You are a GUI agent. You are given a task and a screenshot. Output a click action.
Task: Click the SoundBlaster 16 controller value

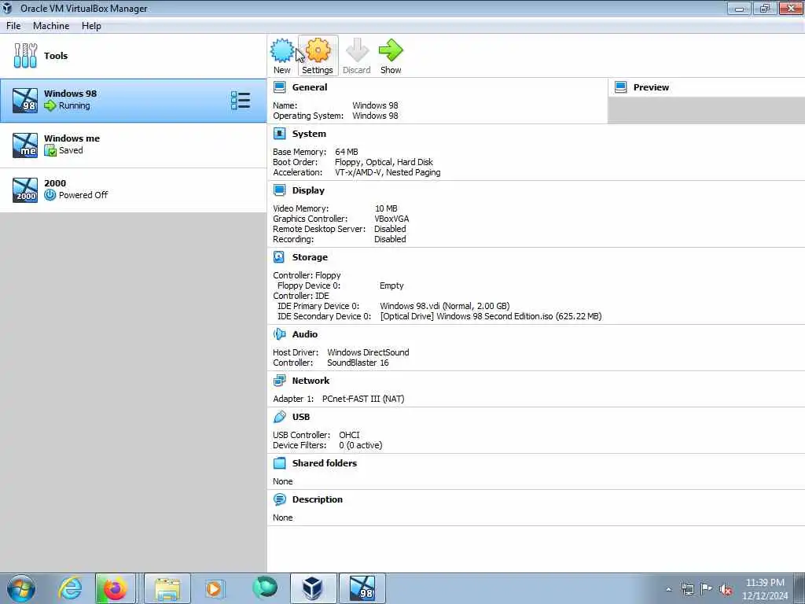tap(358, 363)
